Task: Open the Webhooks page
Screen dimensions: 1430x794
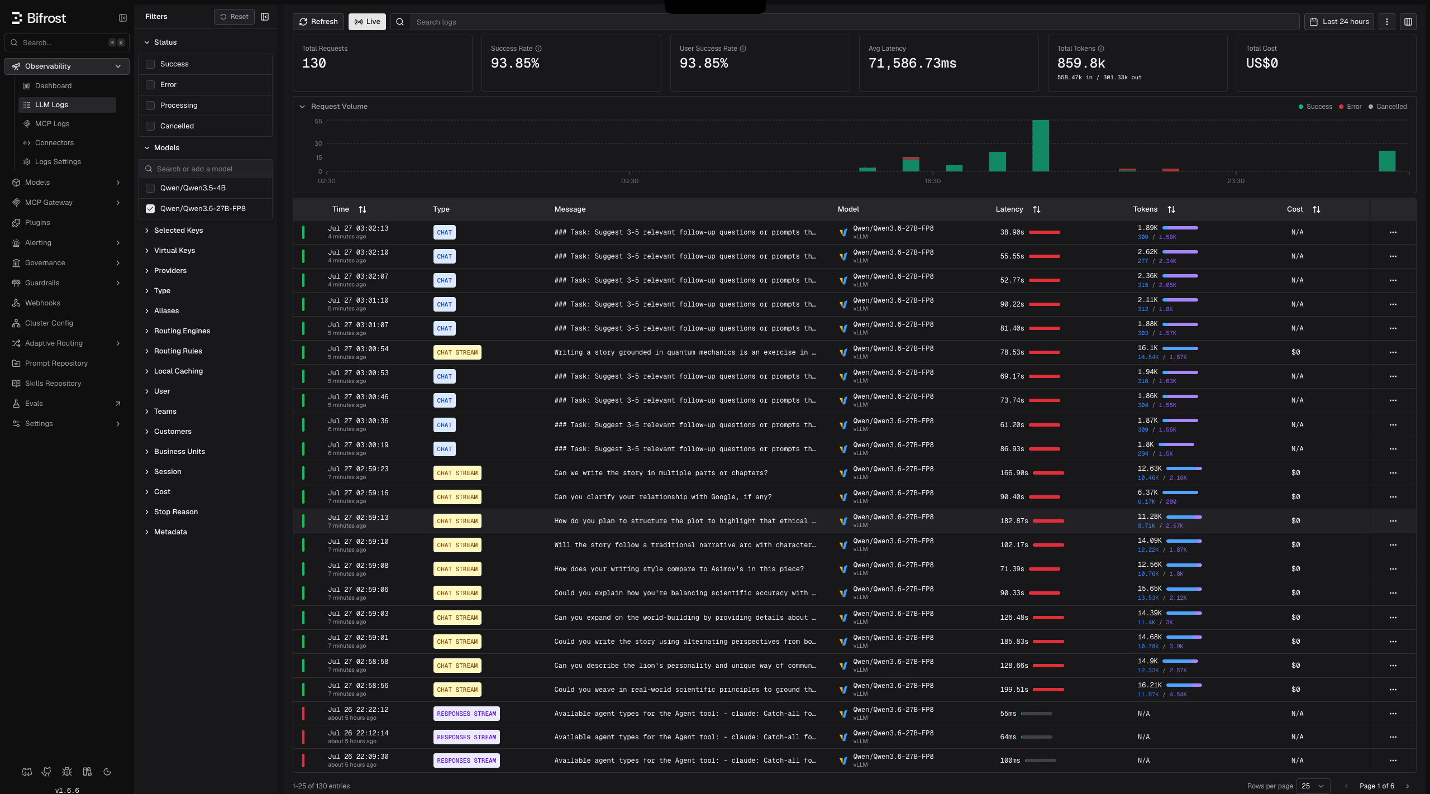Action: (x=42, y=303)
